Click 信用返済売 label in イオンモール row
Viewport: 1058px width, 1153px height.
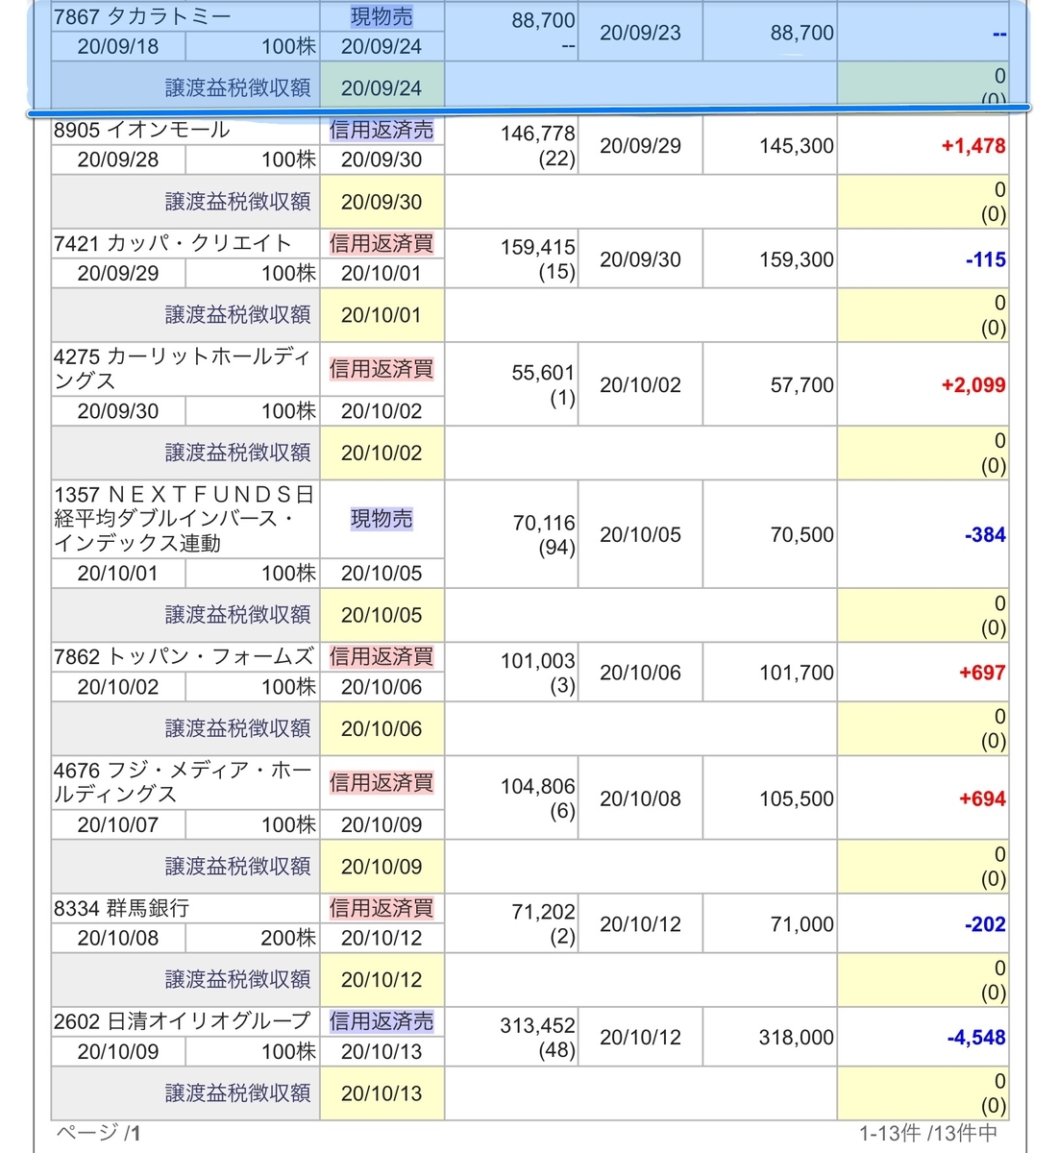(x=381, y=131)
